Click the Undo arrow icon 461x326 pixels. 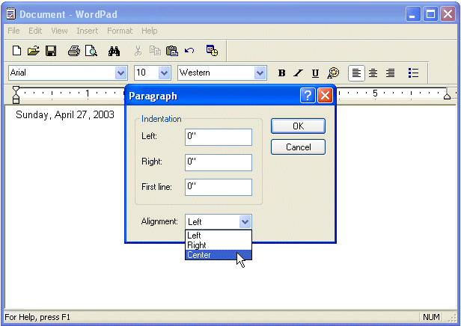(x=189, y=51)
